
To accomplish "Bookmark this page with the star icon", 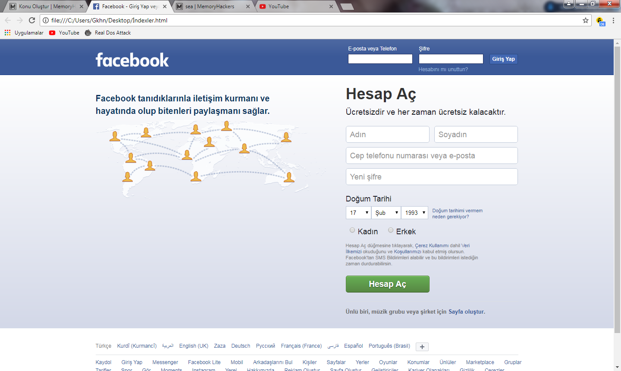I will [586, 20].
